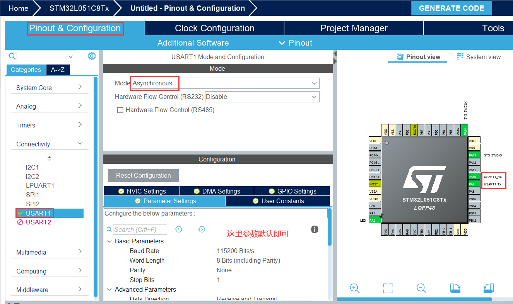This screenshot has height=304, width=513.
Task: Go to the next parameter search result
Action: [202, 229]
